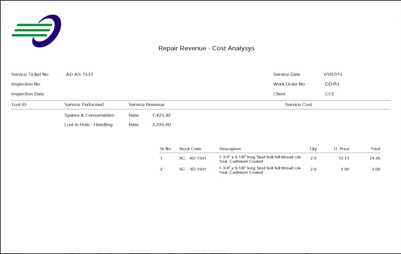Click the Repair Revenue - Cost Analysys title
This screenshot has height=254, width=401.
click(206, 48)
